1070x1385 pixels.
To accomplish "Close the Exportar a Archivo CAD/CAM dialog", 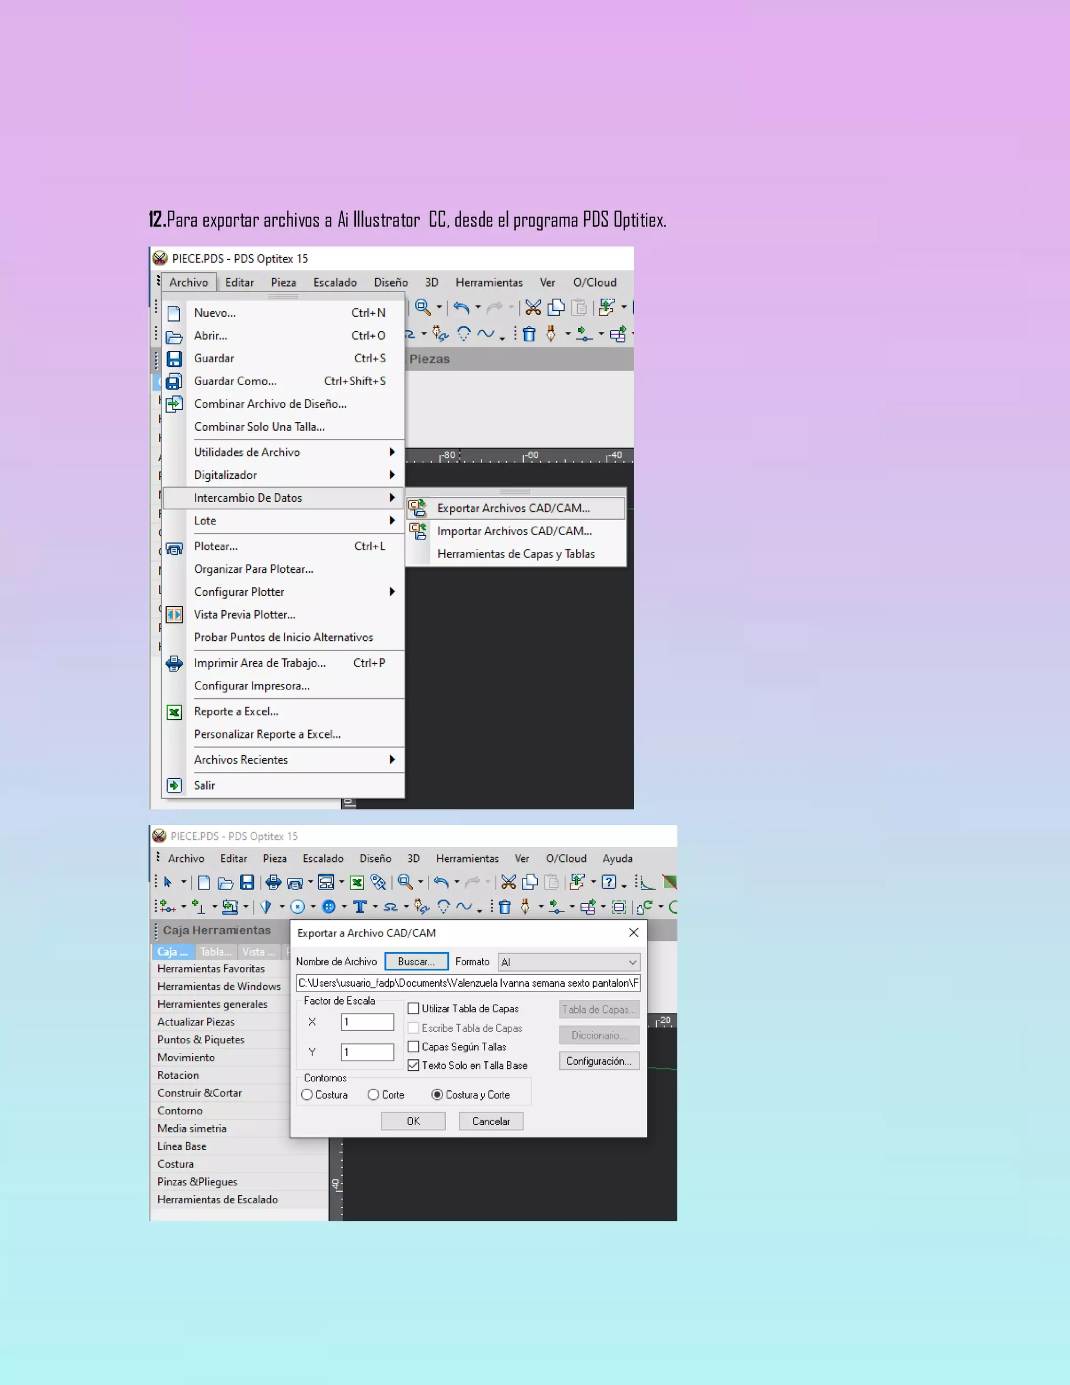I will tap(633, 932).
